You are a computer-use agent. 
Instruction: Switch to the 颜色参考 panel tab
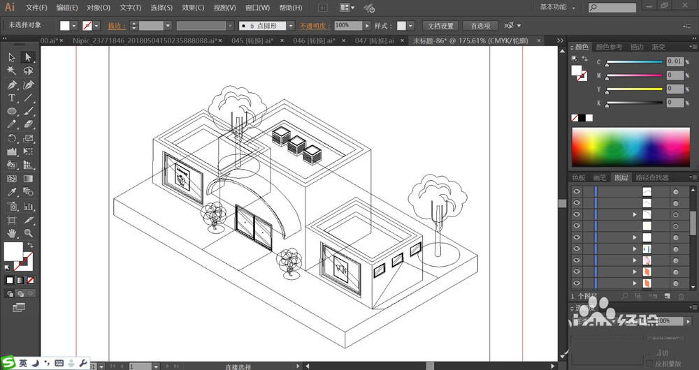tap(609, 47)
